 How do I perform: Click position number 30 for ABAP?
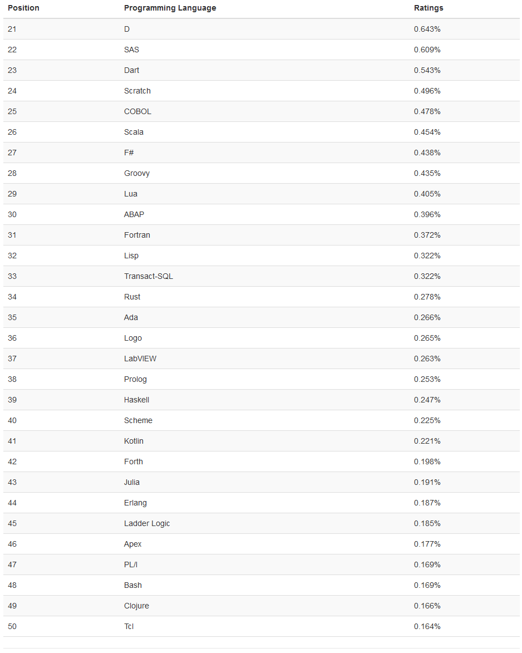[12, 214]
